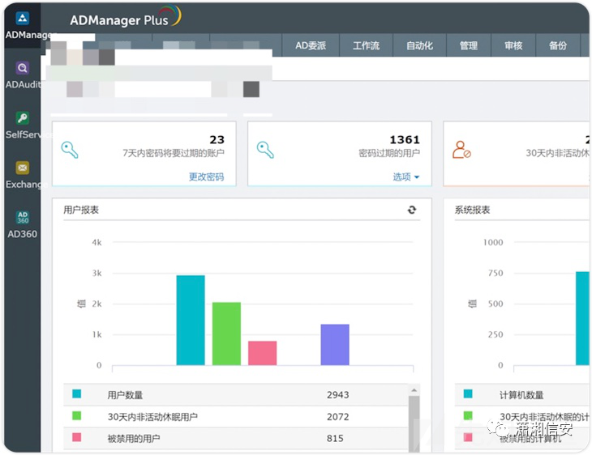The height and width of the screenshot is (455, 592).
Task: Click the teal swatch beside 用户数量
Action: pos(77,394)
